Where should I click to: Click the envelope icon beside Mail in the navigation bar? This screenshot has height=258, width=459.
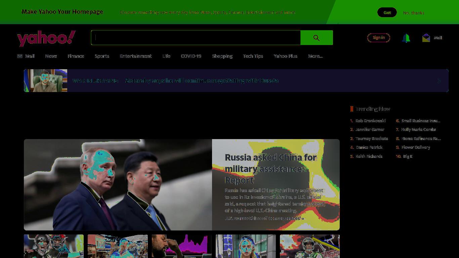(x=20, y=56)
